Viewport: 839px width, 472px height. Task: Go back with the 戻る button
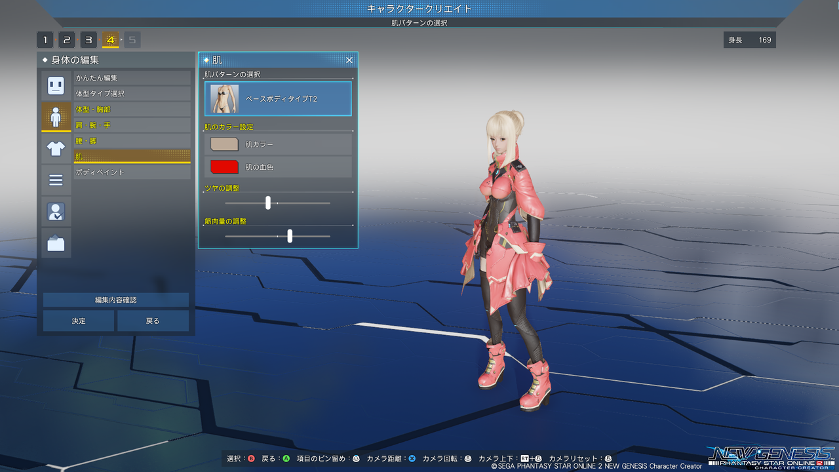(x=153, y=321)
